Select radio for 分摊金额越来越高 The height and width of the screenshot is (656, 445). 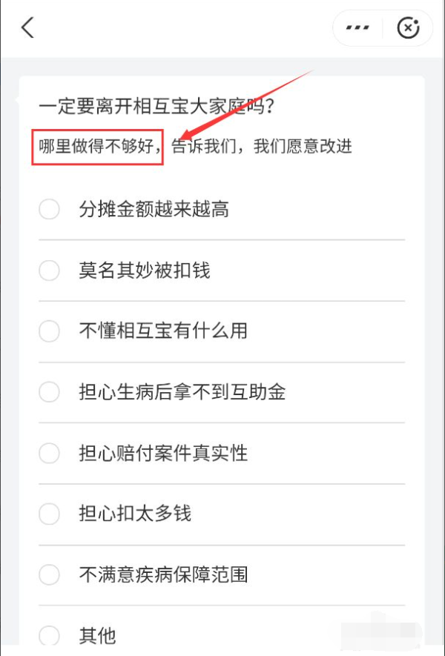click(x=49, y=210)
